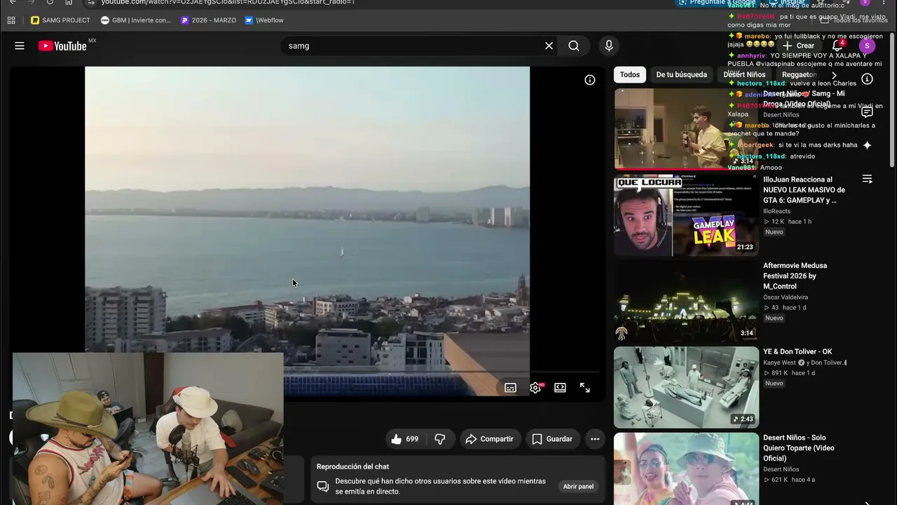
Task: Enter fullscreen on the video player
Action: [x=585, y=388]
